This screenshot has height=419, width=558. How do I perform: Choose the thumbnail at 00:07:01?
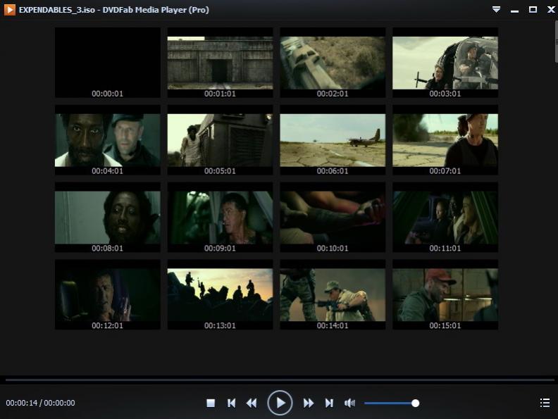[x=445, y=140]
